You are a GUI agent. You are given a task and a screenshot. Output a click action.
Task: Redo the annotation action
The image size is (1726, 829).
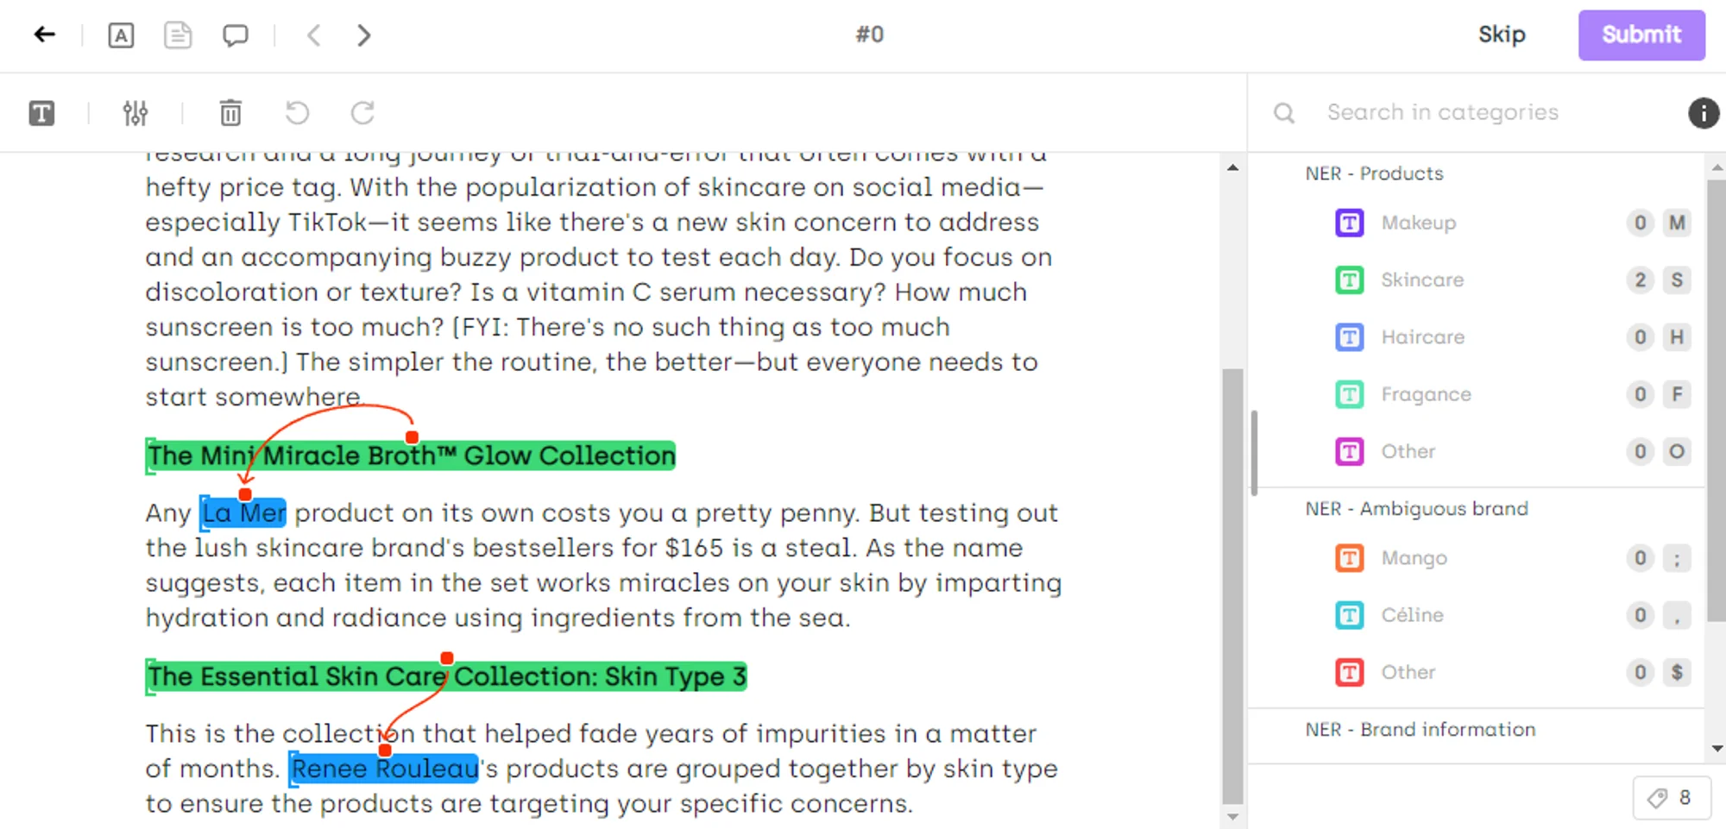coord(362,113)
